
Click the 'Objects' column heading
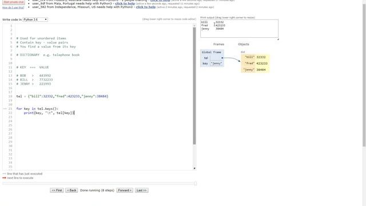click(244, 44)
